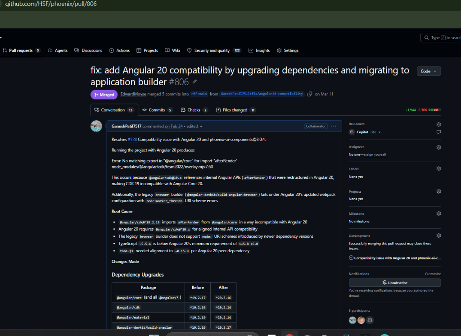Click the Reviewers gear icon
The height and width of the screenshot is (336, 461).
pos(438,124)
